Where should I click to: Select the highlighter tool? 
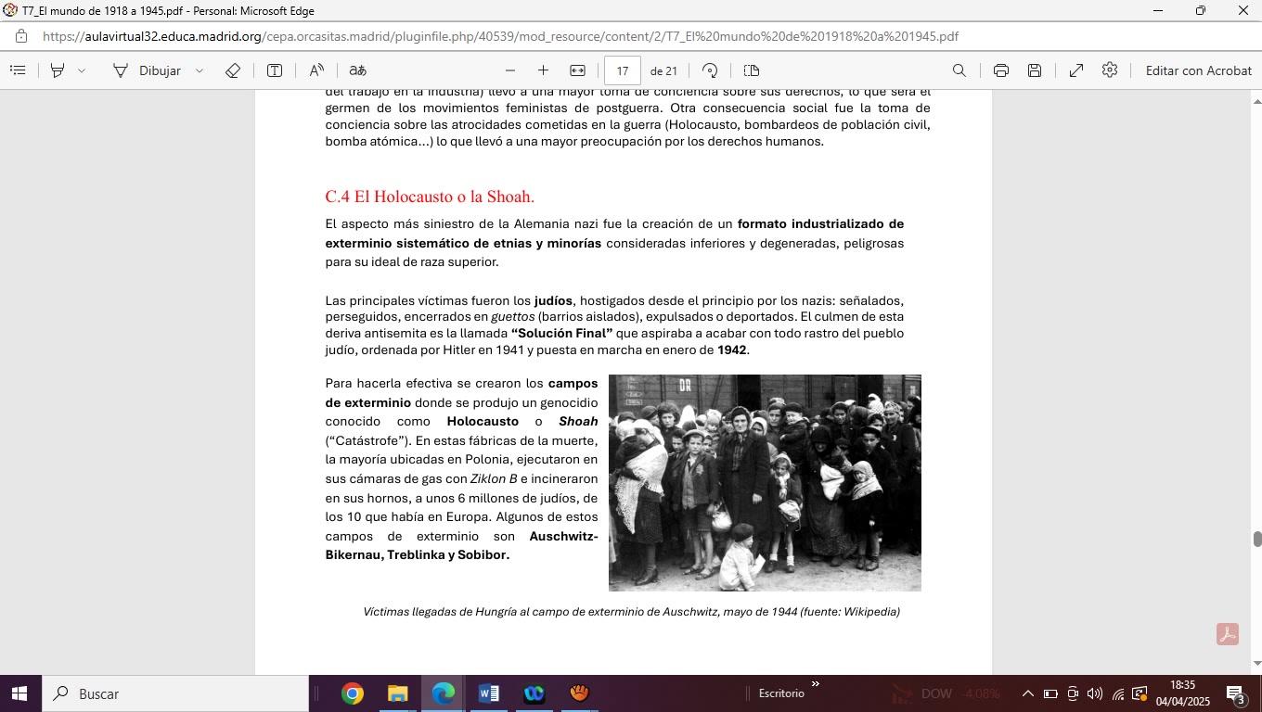pos(58,70)
